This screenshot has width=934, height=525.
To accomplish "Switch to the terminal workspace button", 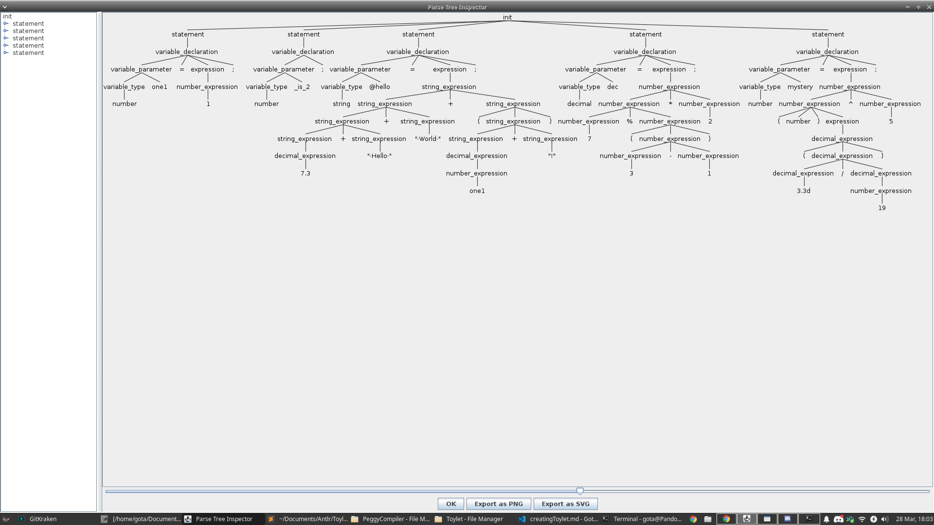I will coord(808,519).
